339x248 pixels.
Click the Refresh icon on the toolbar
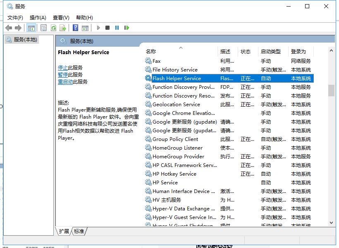[x=53, y=28]
